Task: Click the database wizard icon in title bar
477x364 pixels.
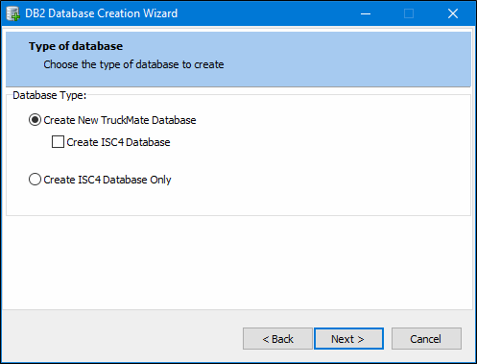Action: coord(12,13)
